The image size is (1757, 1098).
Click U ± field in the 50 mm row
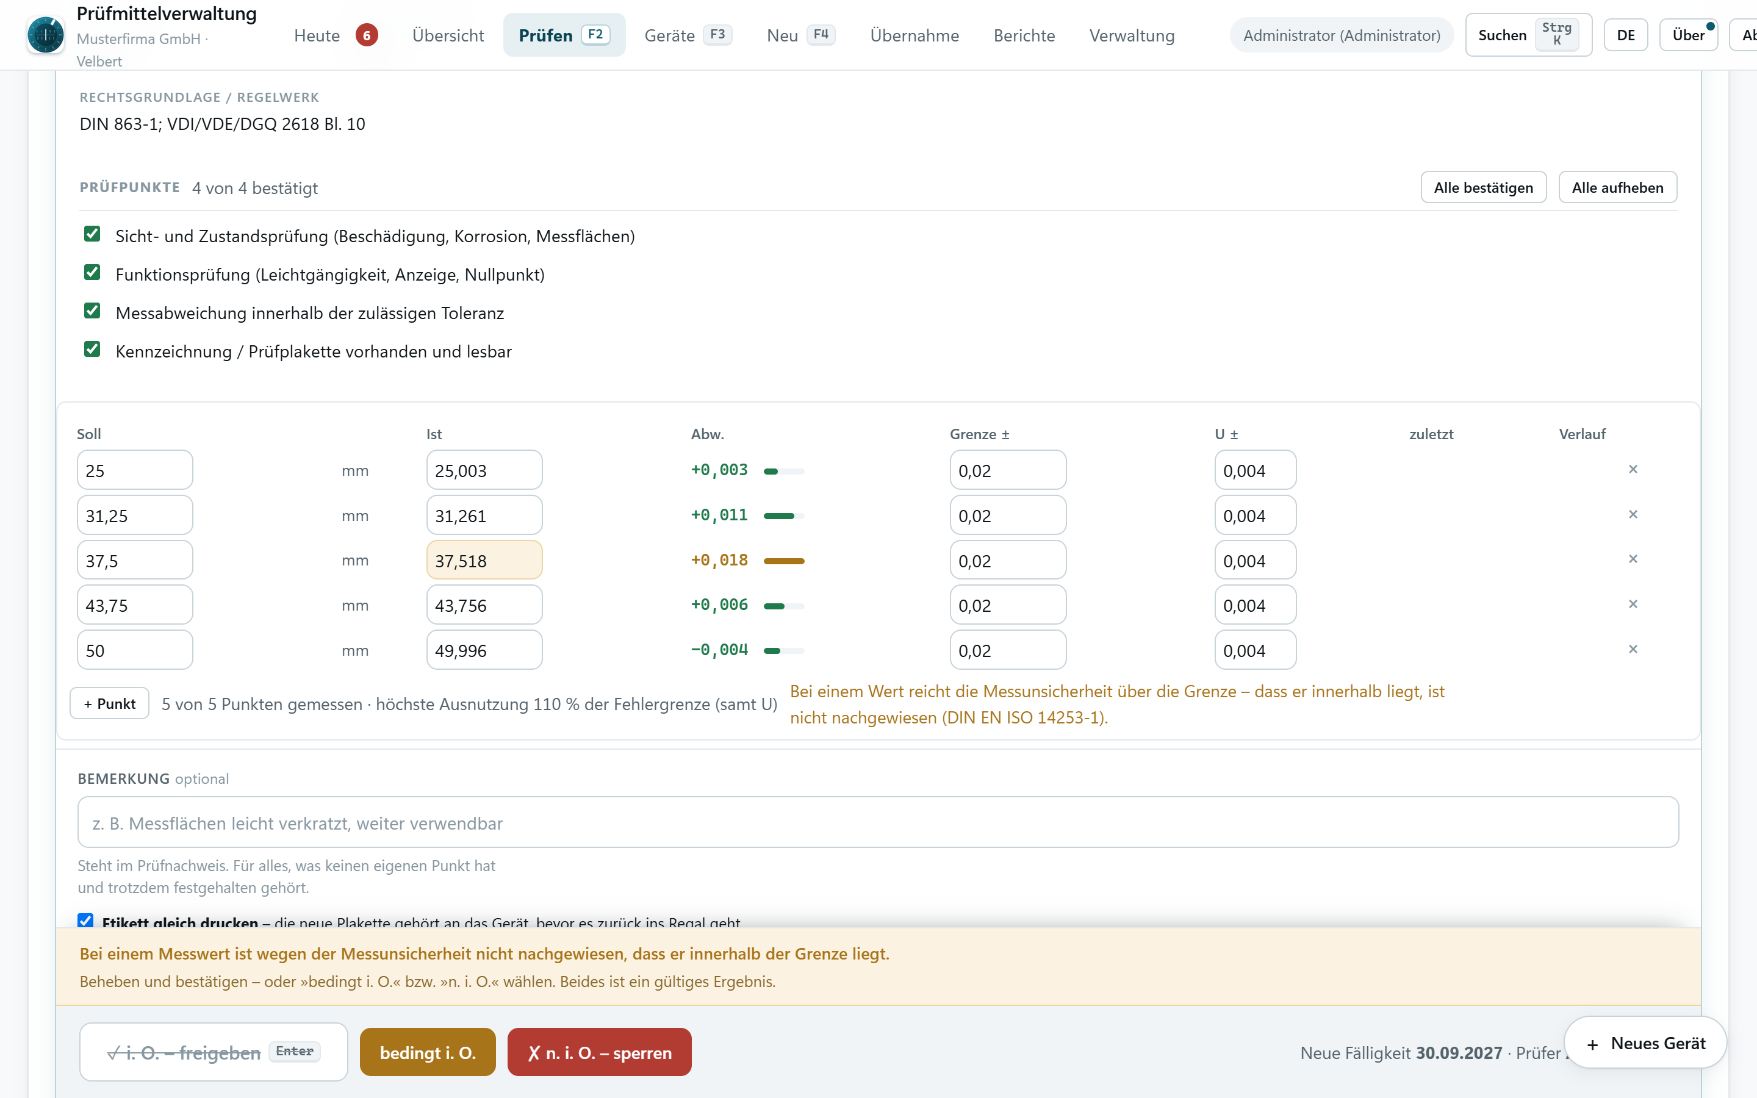tap(1256, 650)
